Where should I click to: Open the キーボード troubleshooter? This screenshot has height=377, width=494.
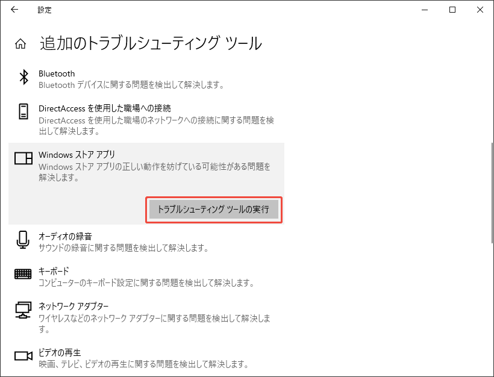coord(54,271)
